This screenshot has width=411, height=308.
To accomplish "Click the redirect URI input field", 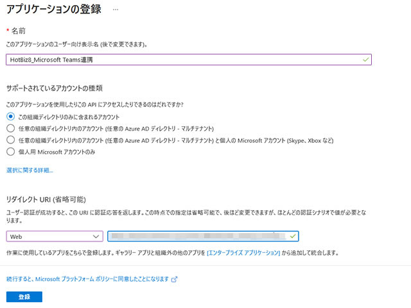I will point(203,236).
